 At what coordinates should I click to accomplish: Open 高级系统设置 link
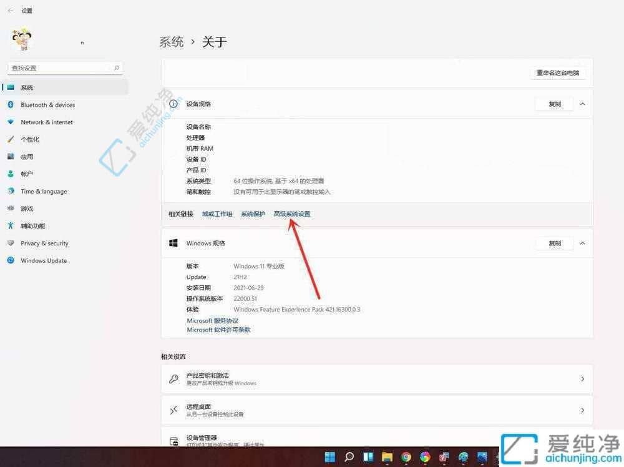pyautogui.click(x=292, y=214)
